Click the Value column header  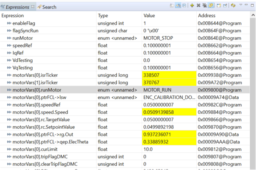tap(149, 15)
